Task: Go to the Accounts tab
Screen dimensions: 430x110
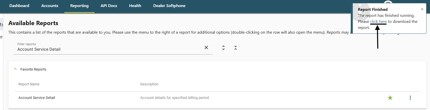Action: tap(50, 6)
